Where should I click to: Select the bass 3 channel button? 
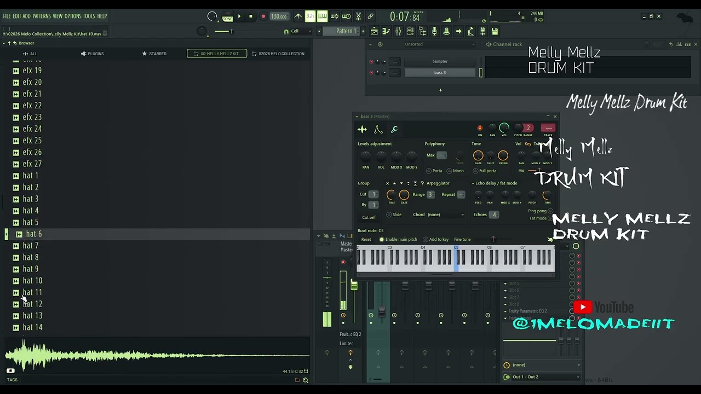point(440,73)
